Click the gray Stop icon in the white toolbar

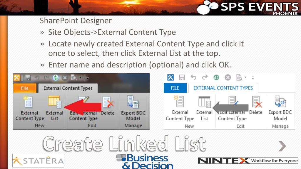pyautogui.click(x=228, y=77)
